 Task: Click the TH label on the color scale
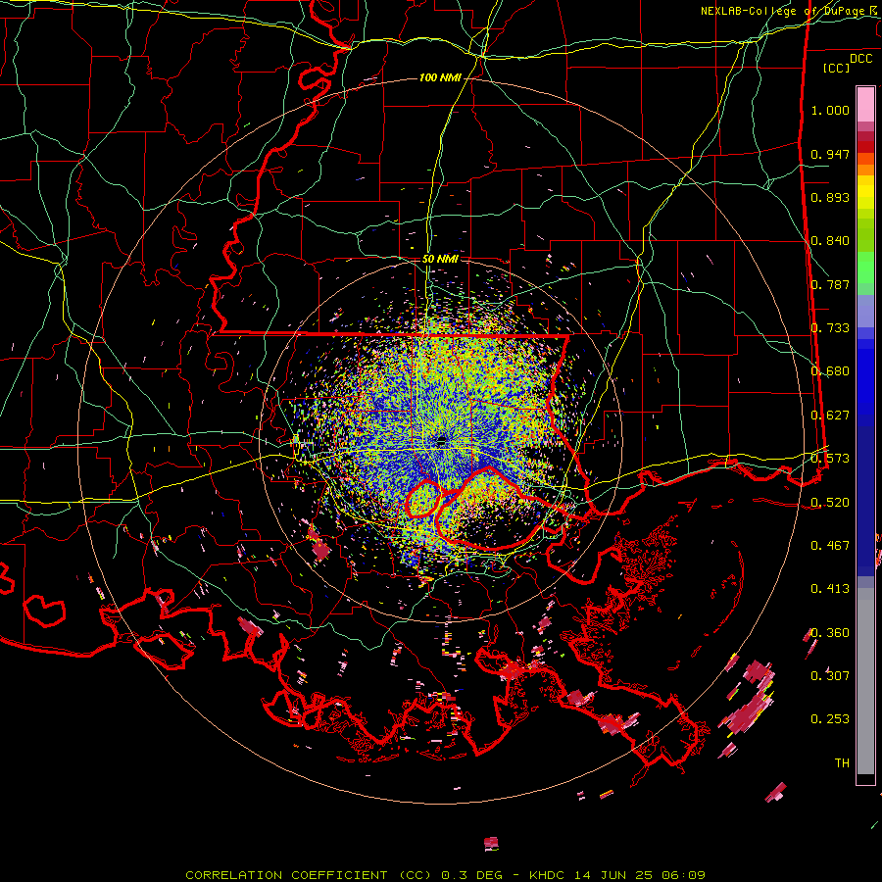[842, 762]
